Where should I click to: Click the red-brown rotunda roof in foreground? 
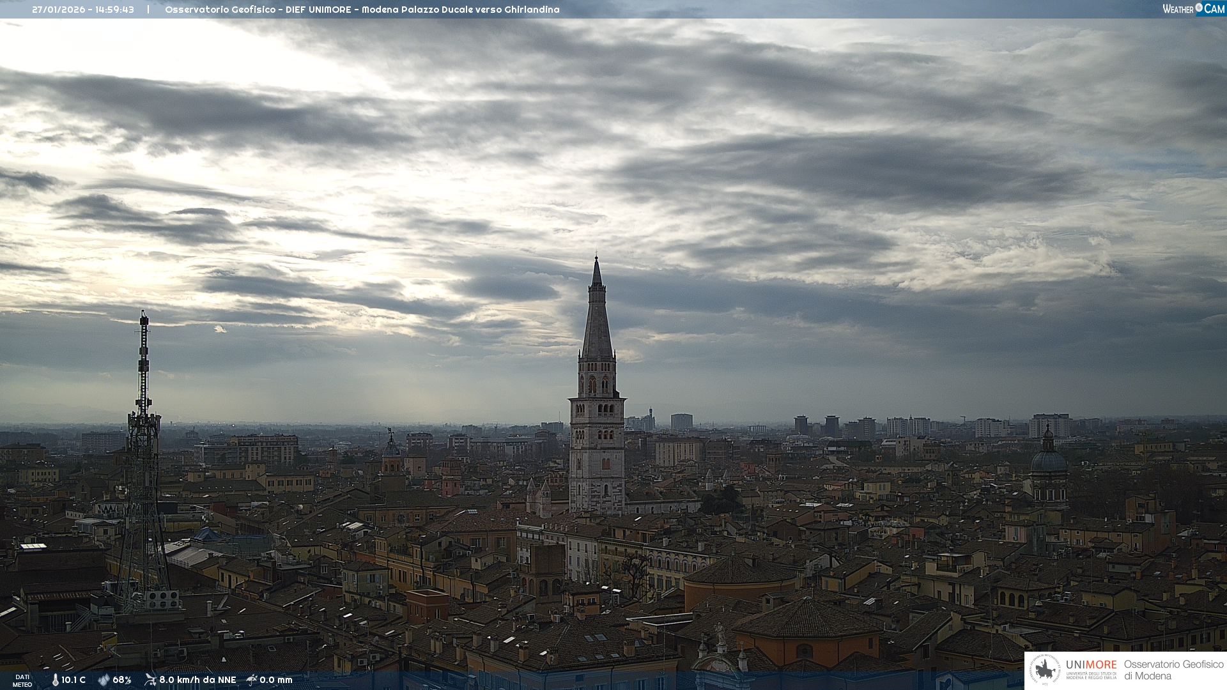pyautogui.click(x=807, y=620)
